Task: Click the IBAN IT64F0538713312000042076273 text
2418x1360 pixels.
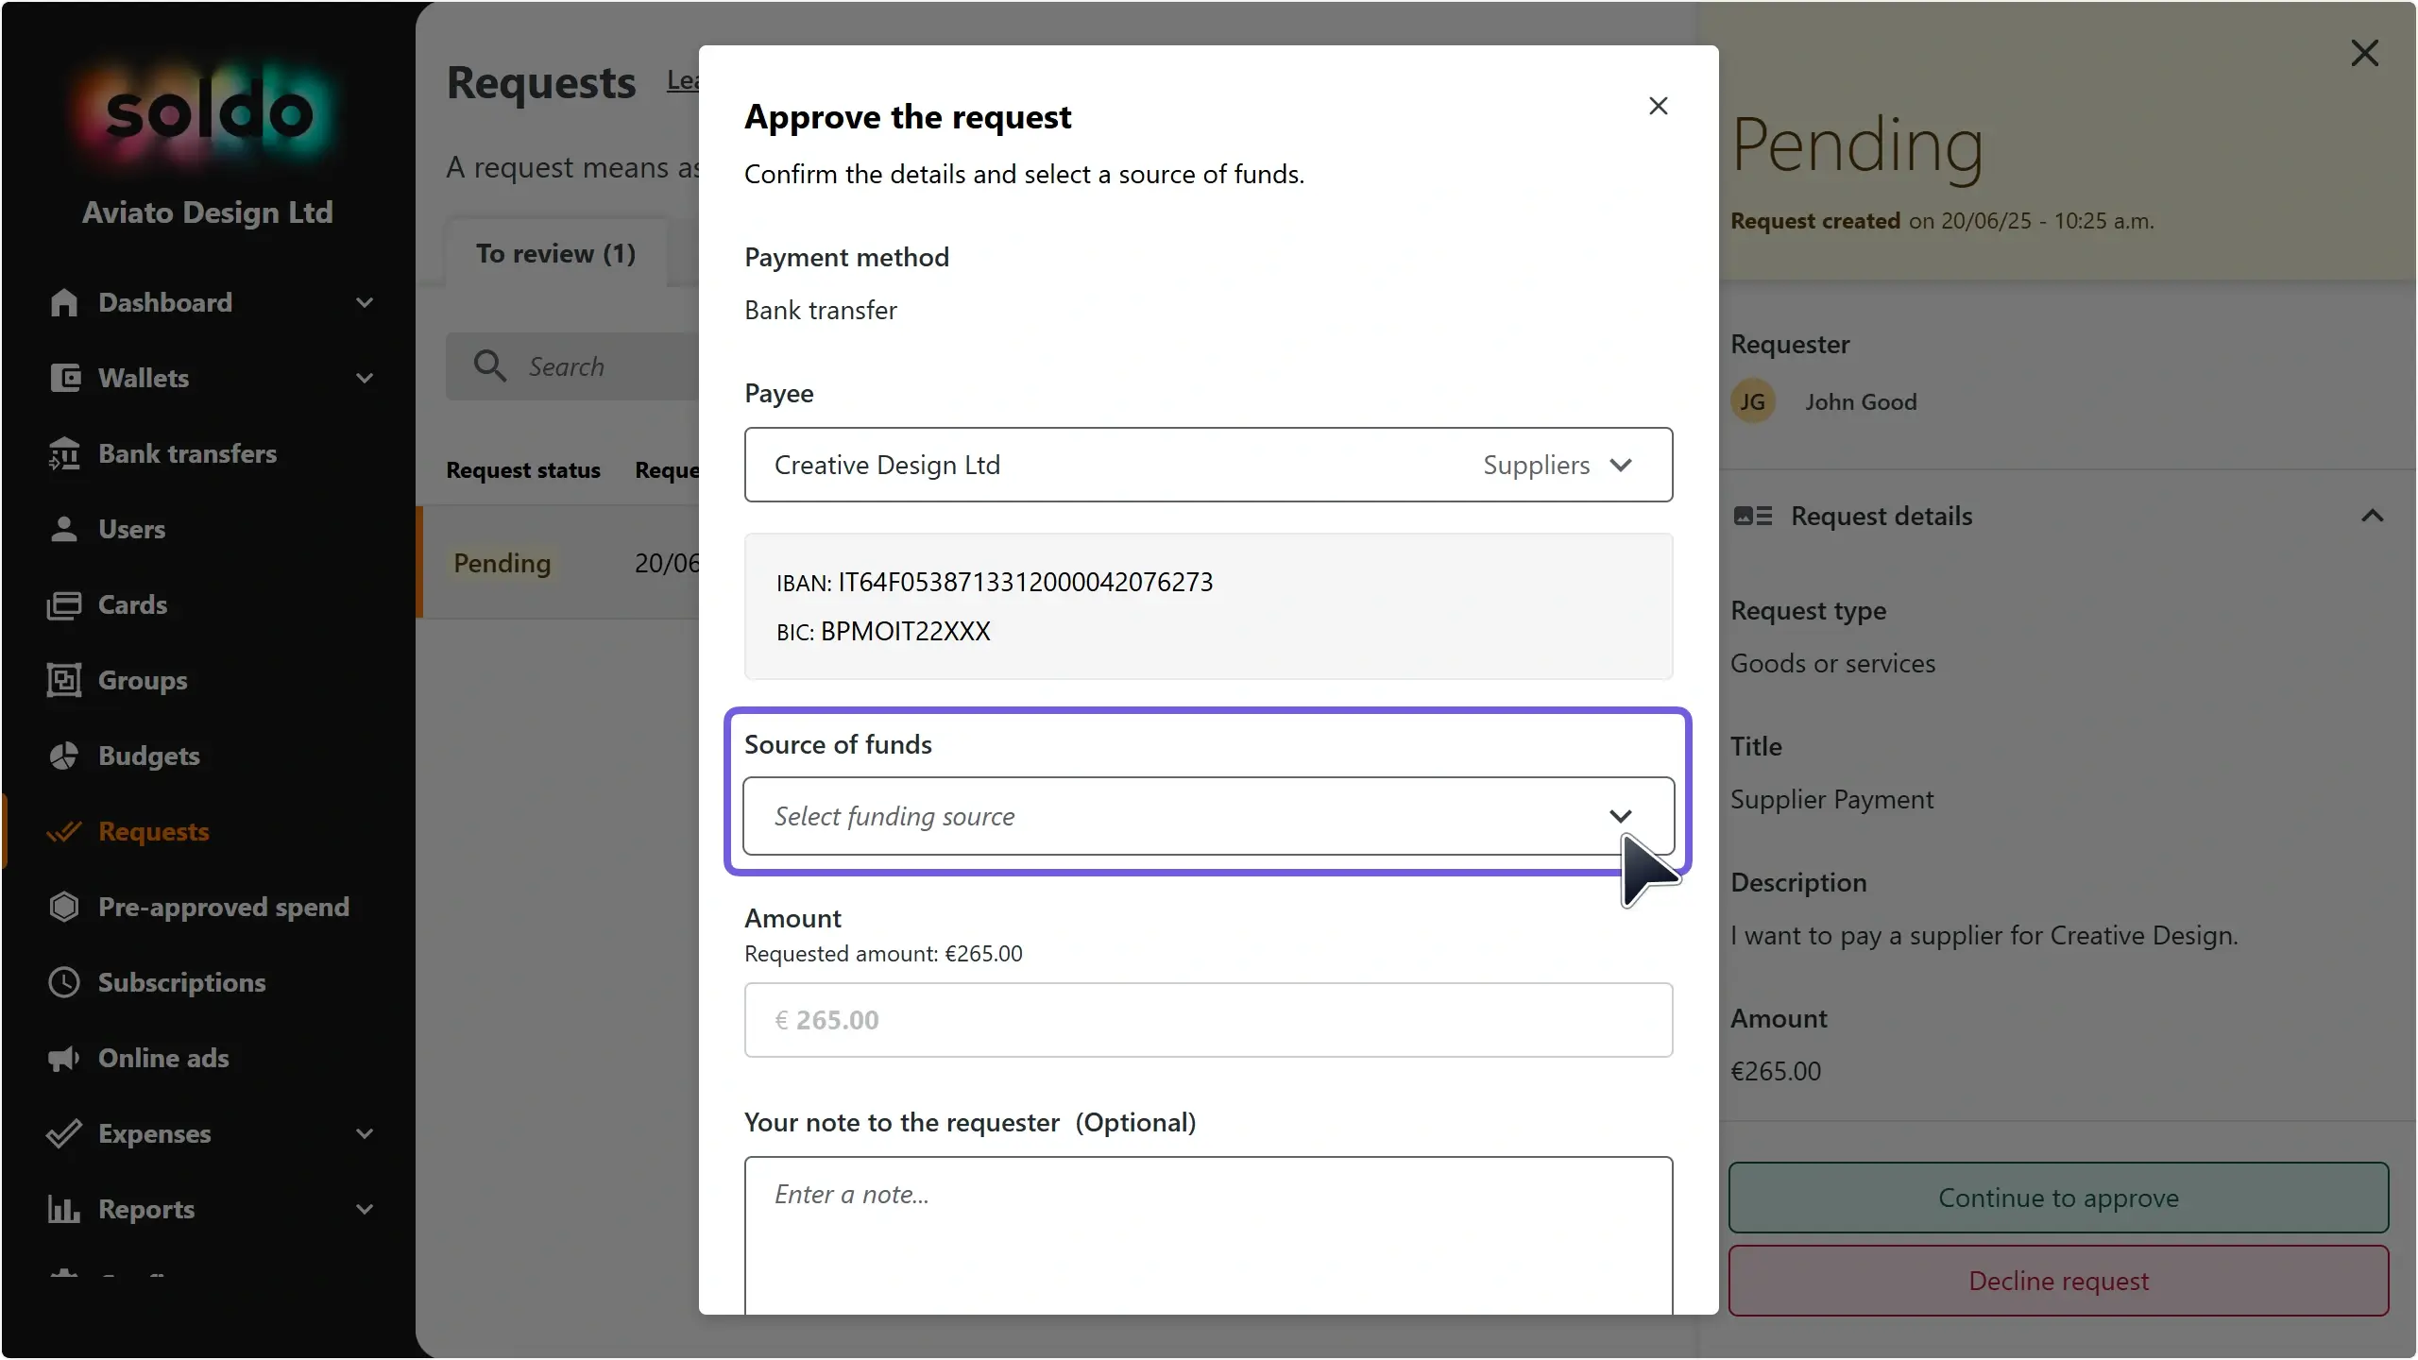Action: point(995,582)
